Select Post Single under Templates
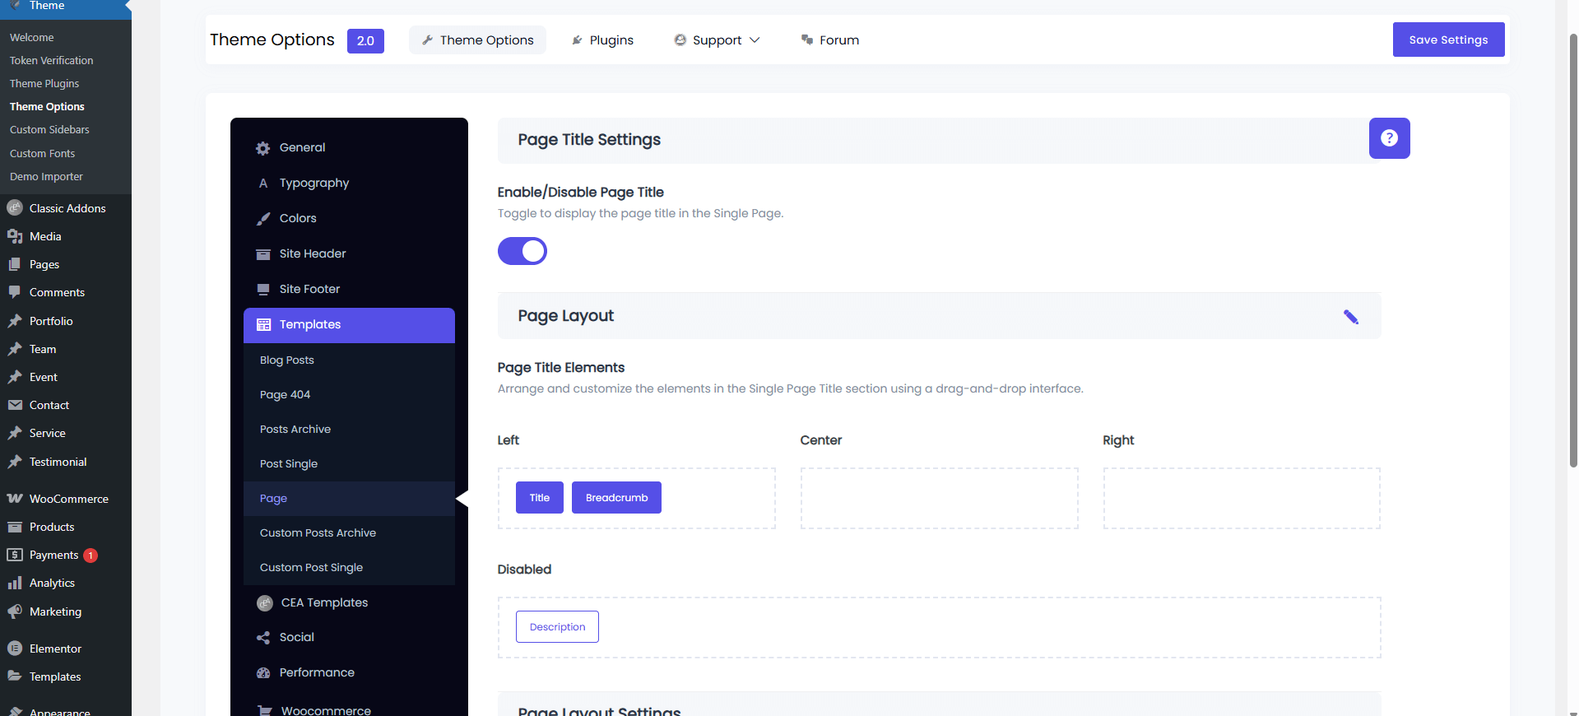This screenshot has width=1579, height=716. [289, 464]
